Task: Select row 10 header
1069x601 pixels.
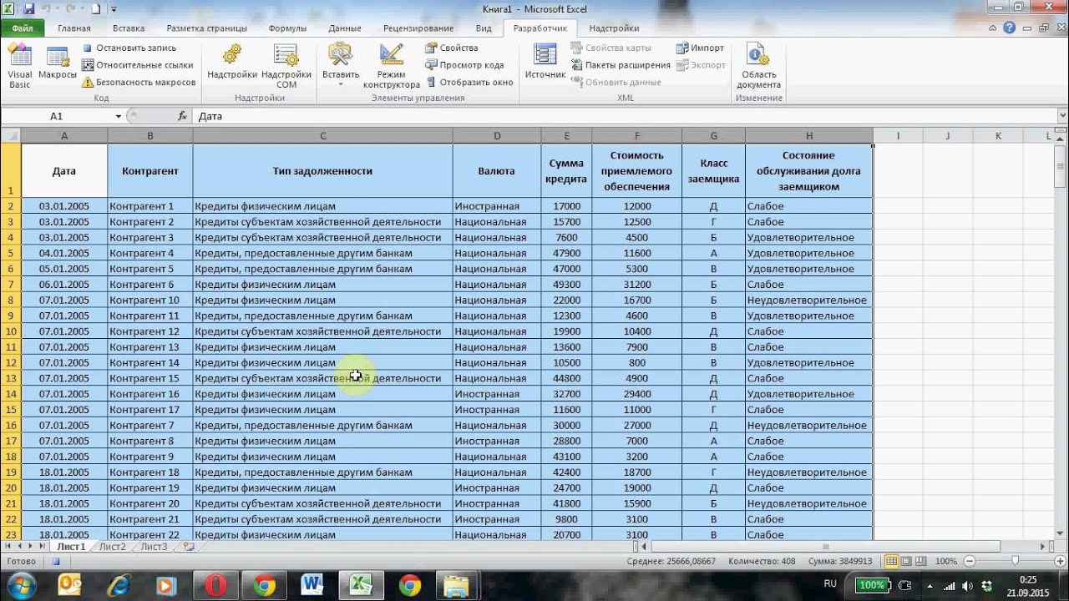Action: tap(10, 331)
